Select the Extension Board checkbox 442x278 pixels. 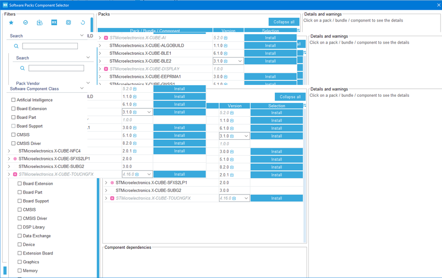point(19,253)
